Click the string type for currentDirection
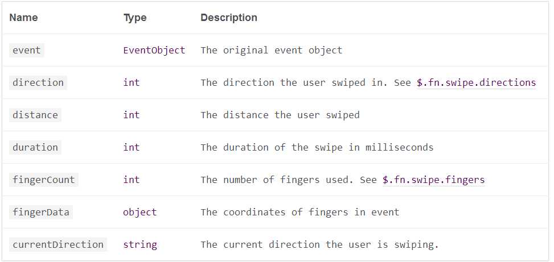Image resolution: width=554 pixels, height=262 pixels. (x=140, y=245)
